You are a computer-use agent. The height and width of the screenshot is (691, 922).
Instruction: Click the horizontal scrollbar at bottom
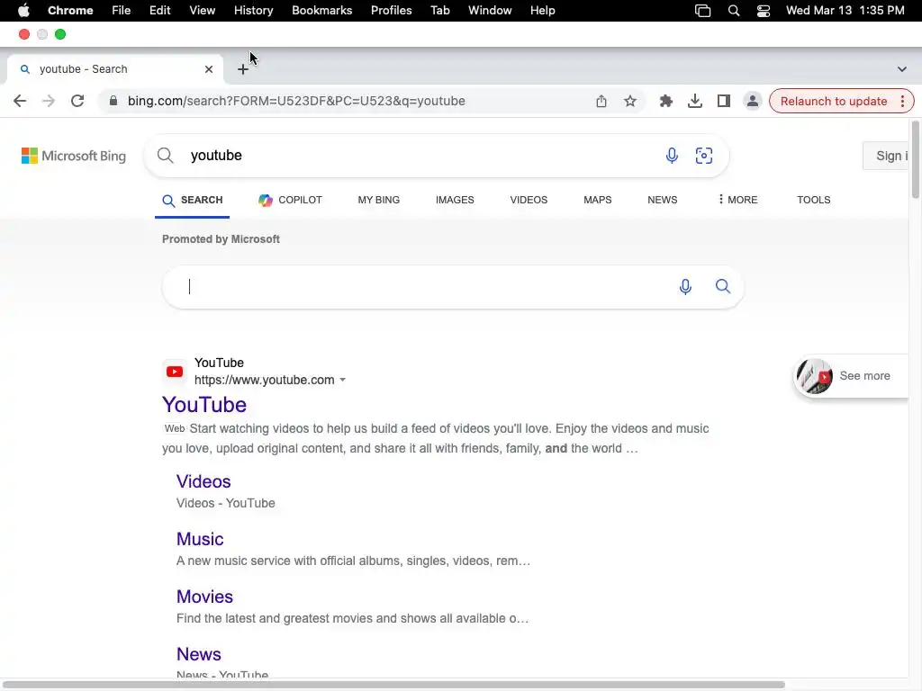tap(394, 685)
